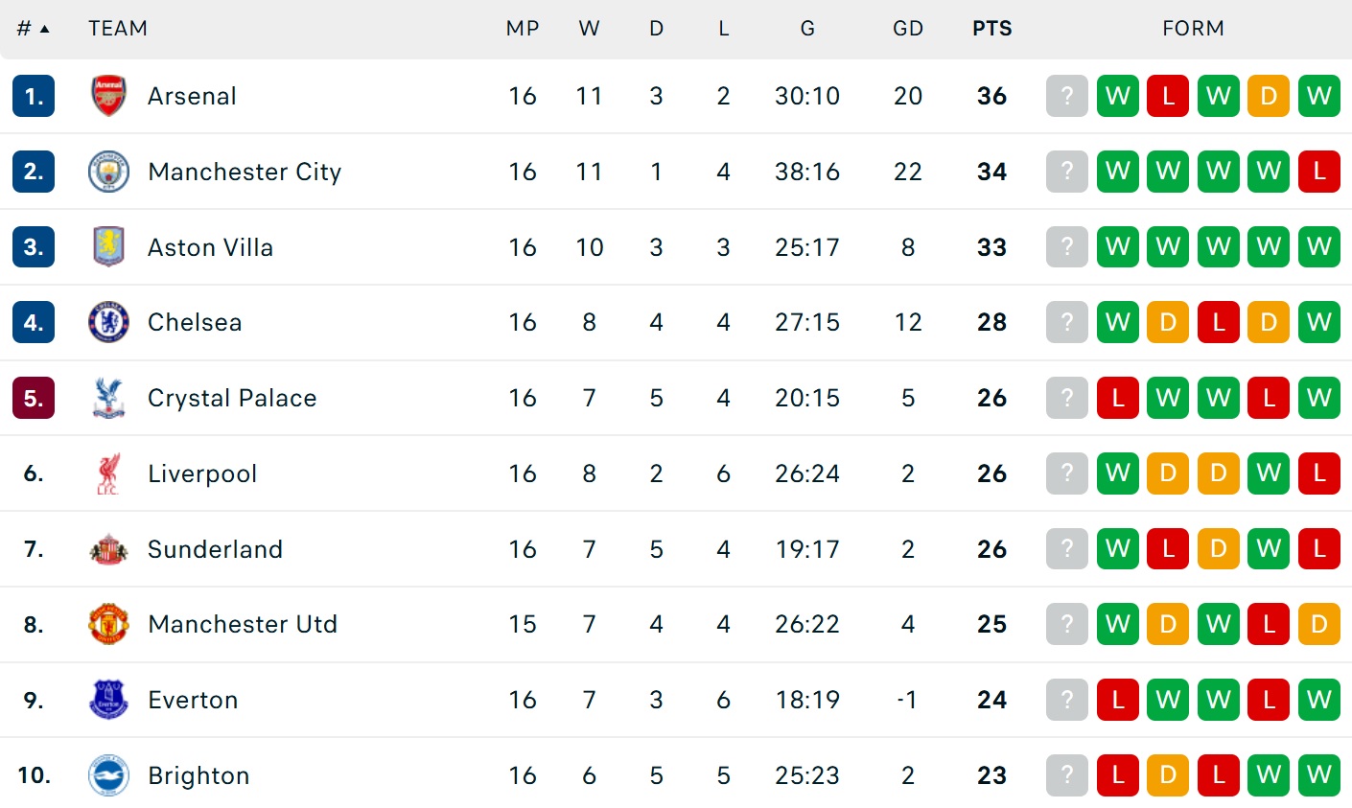The height and width of the screenshot is (808, 1352).
Task: Sort standings by PTS column header
Action: pyautogui.click(x=991, y=29)
